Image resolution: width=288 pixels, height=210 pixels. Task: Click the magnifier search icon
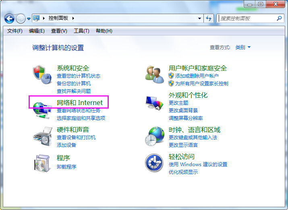point(279,18)
